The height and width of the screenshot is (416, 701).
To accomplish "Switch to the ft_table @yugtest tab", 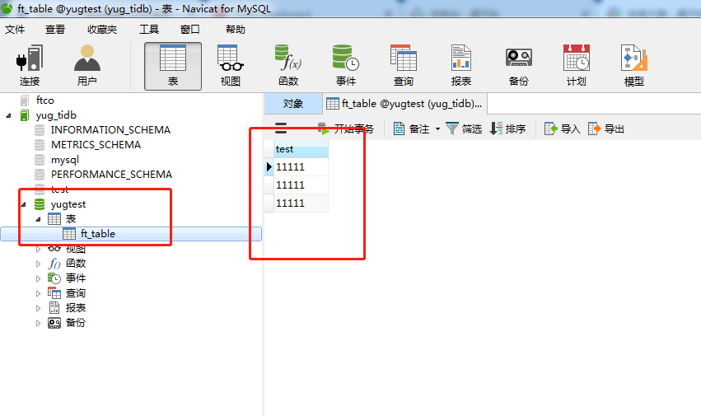I will (x=404, y=104).
